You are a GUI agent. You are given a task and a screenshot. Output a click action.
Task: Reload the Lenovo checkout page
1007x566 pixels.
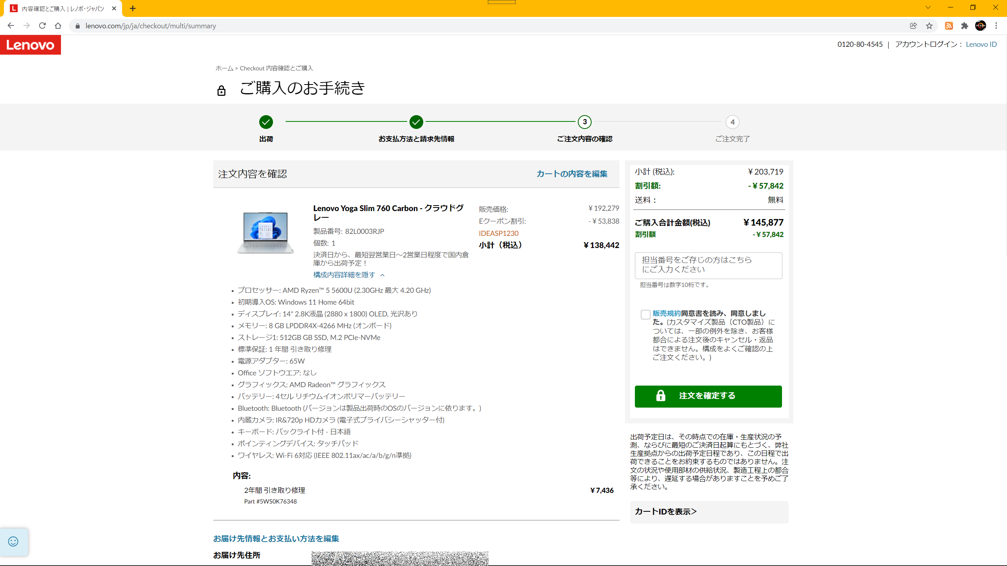tap(42, 26)
